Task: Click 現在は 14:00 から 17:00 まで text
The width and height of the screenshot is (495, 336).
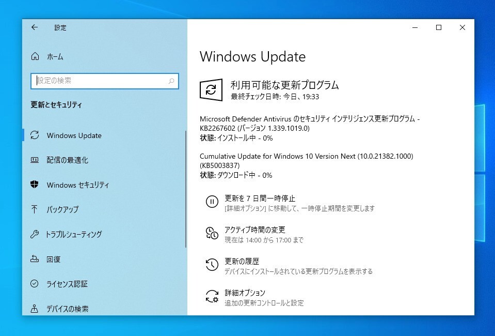Action: point(264,240)
